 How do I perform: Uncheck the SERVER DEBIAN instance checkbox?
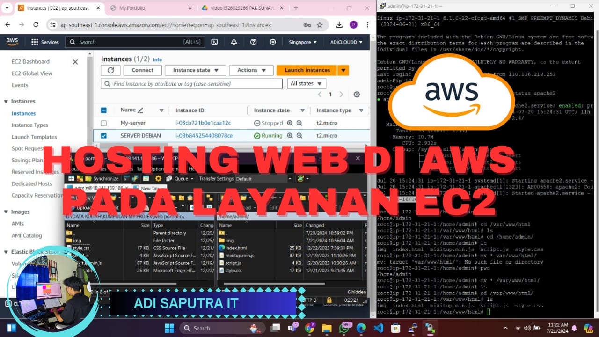click(104, 136)
